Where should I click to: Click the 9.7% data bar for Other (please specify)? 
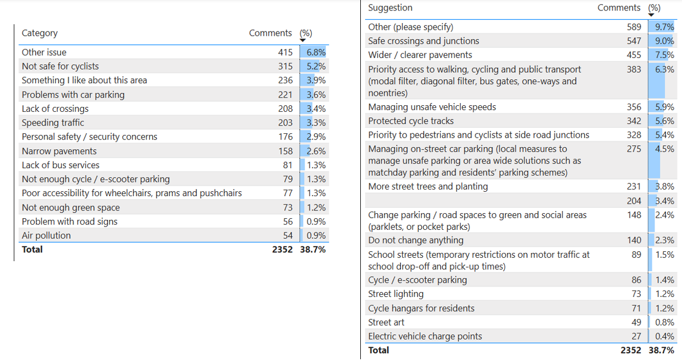tap(662, 27)
